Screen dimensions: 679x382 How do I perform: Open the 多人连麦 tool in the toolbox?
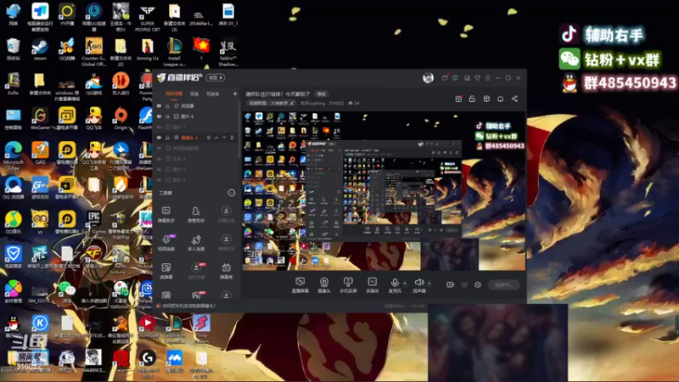196,243
